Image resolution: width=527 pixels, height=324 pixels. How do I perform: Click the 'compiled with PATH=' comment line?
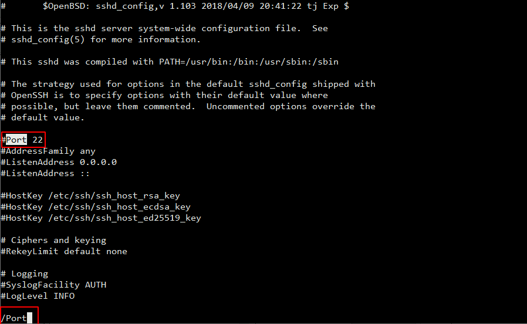click(x=170, y=62)
